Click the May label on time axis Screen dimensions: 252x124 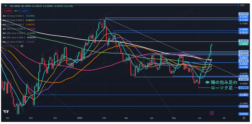pyautogui.click(x=174, y=118)
